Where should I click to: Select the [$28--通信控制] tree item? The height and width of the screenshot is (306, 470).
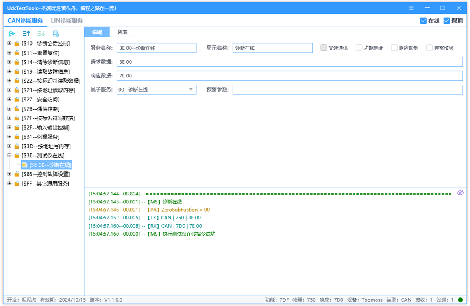[41, 109]
